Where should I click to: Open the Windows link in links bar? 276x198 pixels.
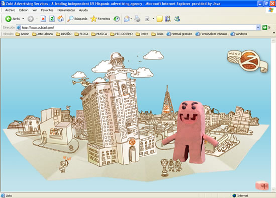click(x=239, y=34)
